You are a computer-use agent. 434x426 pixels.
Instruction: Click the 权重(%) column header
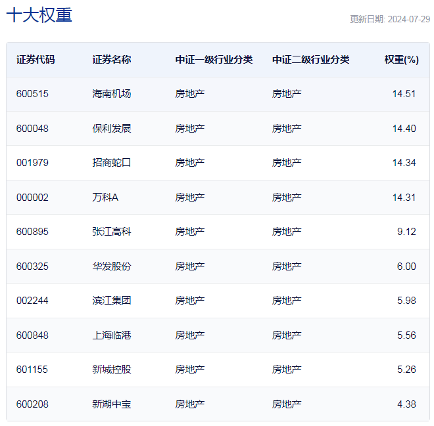[x=401, y=60]
